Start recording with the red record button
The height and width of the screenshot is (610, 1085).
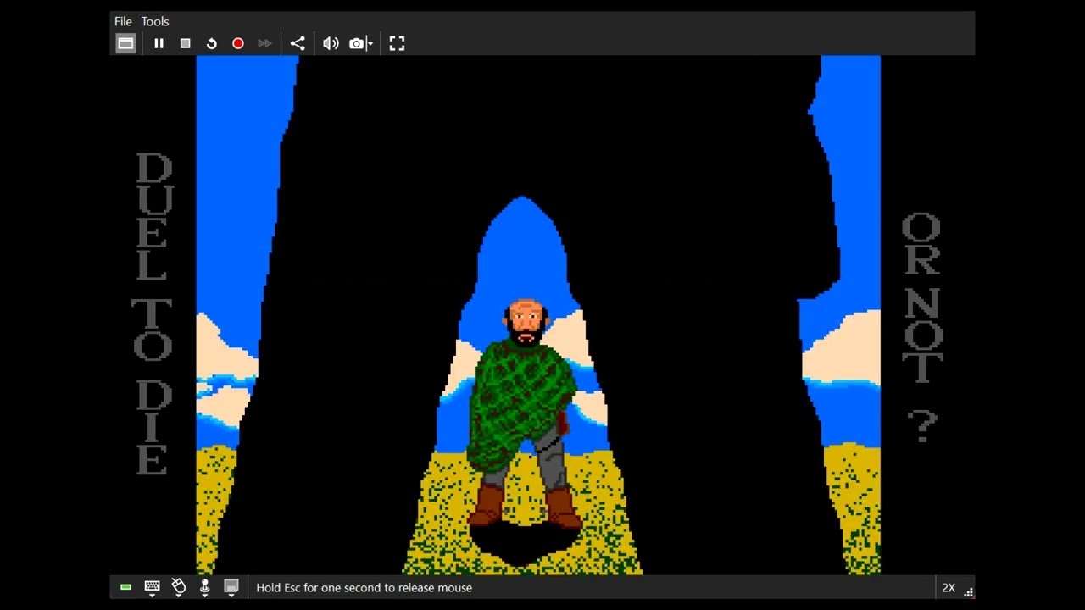click(x=238, y=43)
